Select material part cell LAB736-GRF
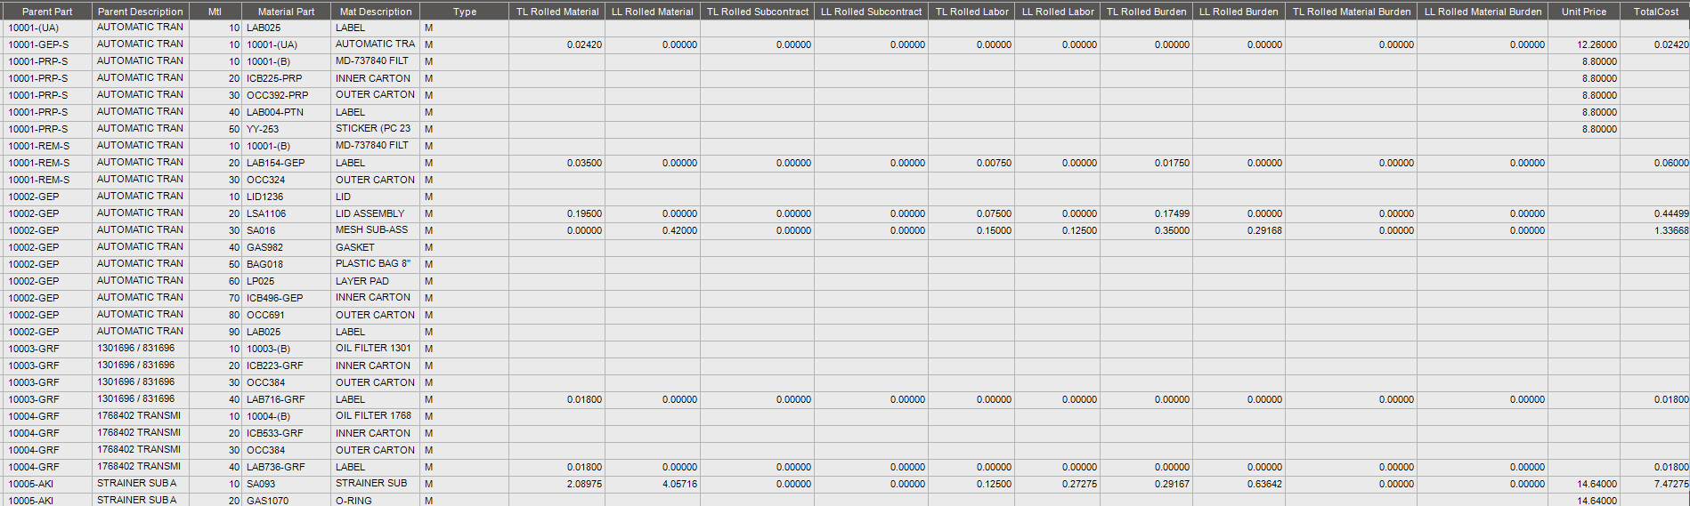 tap(286, 467)
